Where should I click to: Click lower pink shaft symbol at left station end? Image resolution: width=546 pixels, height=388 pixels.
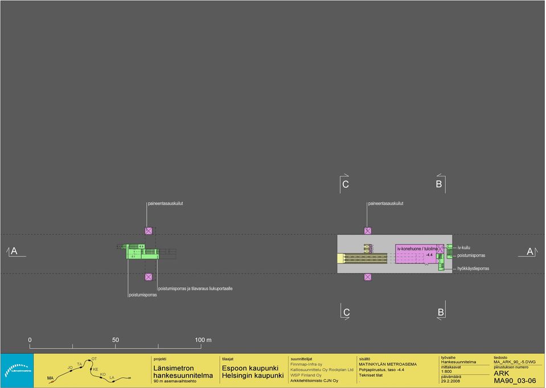pos(149,277)
